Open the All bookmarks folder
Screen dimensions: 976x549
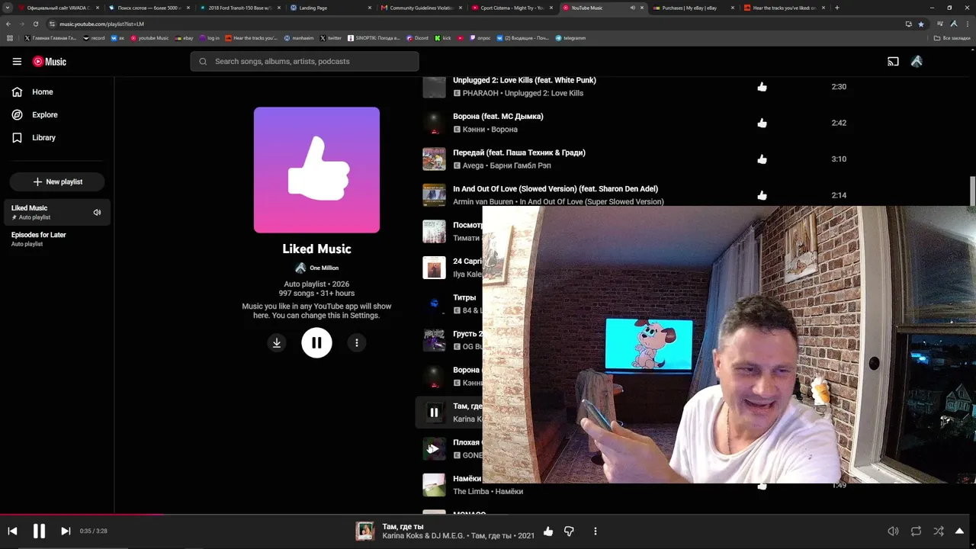pos(952,38)
